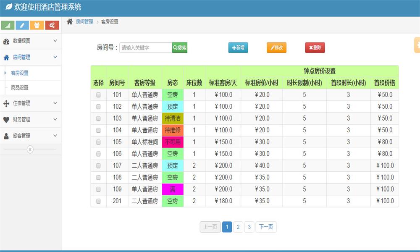Click the house icon beside 房间管理
Image resolution: width=420 pixels, height=252 pixels.
click(x=6, y=57)
